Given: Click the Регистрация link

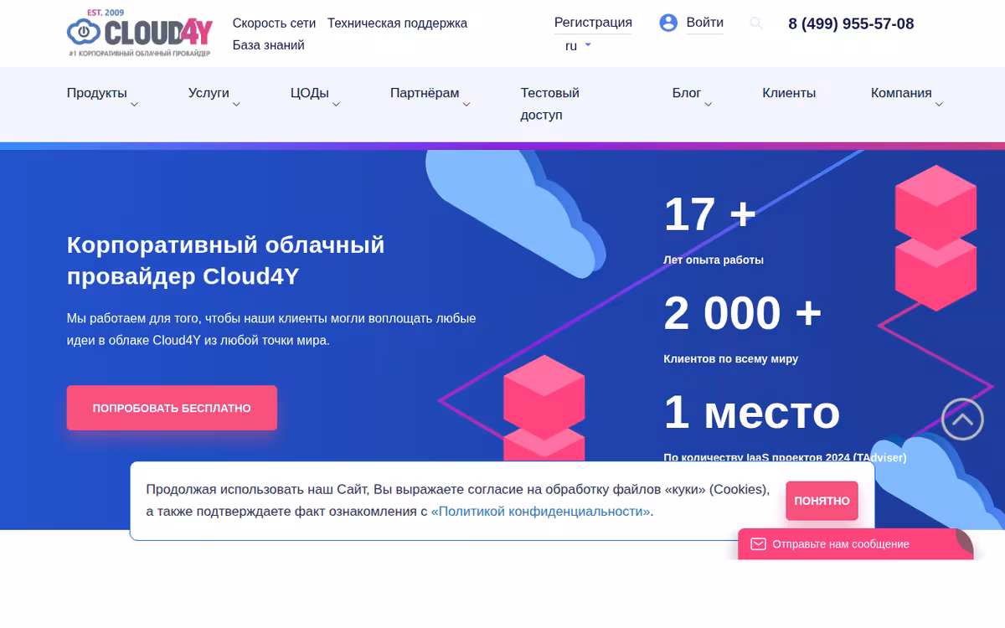Looking at the screenshot, I should tap(593, 23).
